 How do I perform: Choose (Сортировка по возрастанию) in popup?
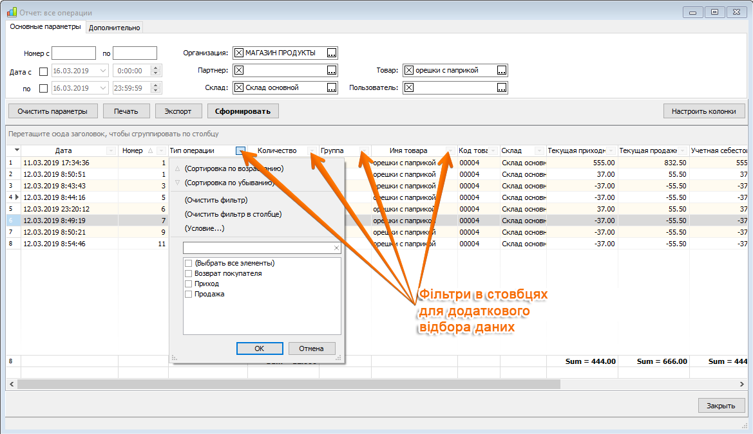click(234, 168)
